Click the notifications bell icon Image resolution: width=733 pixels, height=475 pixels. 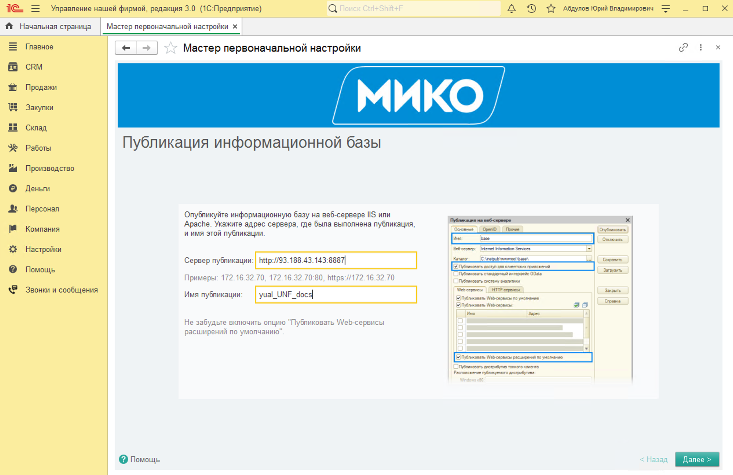[x=511, y=8]
